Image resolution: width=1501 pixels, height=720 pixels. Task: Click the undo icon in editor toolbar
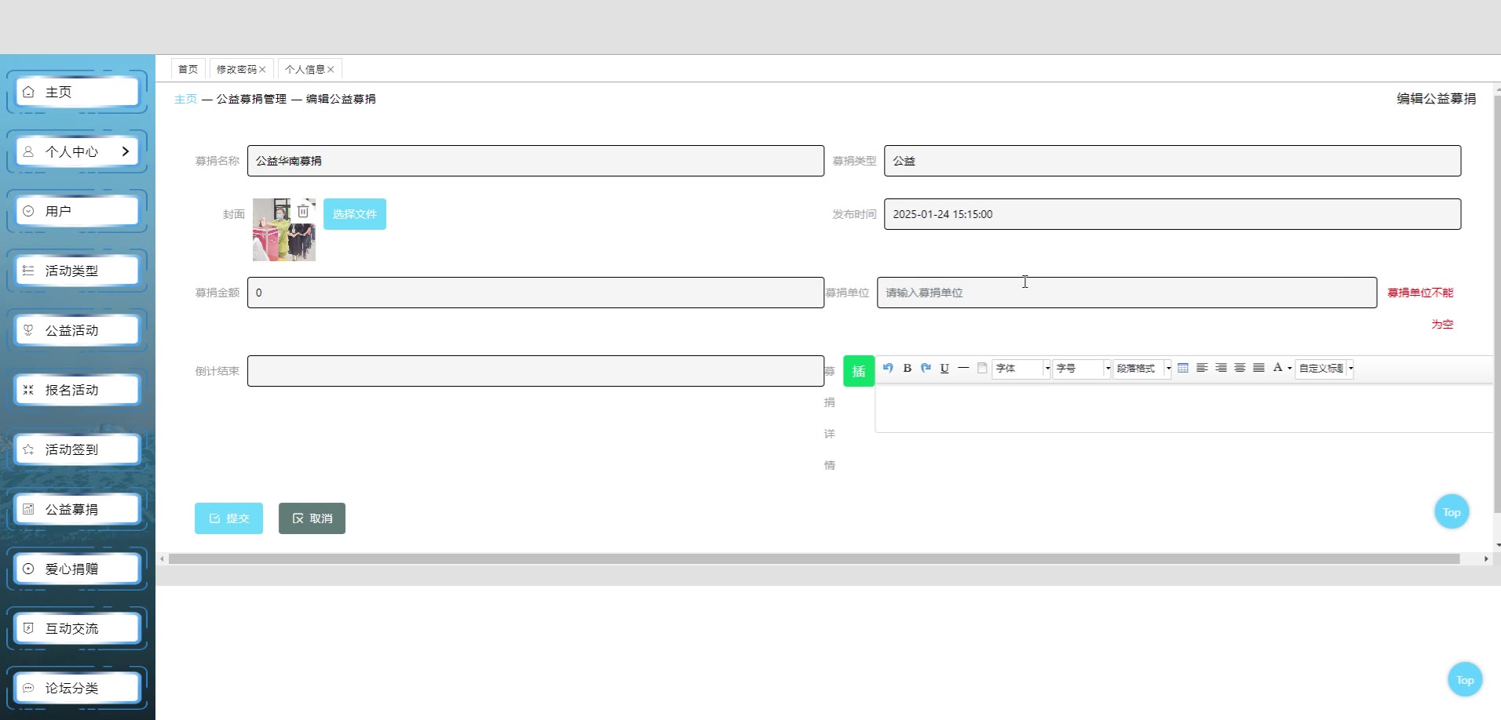(888, 368)
